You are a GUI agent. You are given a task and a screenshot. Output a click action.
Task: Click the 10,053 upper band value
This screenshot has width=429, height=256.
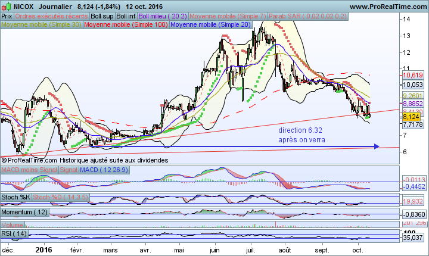click(x=413, y=85)
